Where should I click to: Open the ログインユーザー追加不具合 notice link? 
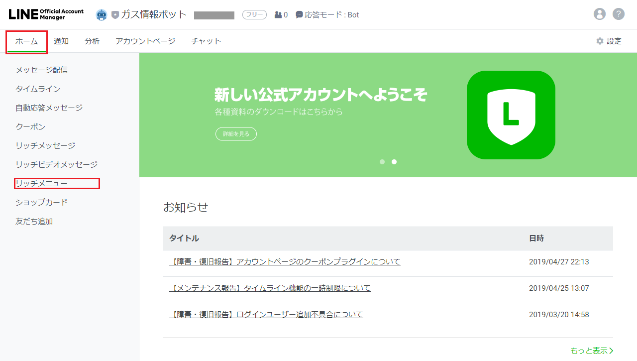click(266, 314)
